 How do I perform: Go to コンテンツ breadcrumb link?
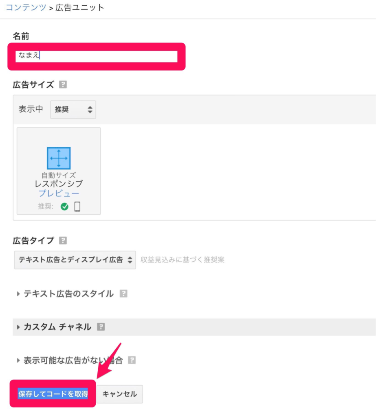point(26,7)
